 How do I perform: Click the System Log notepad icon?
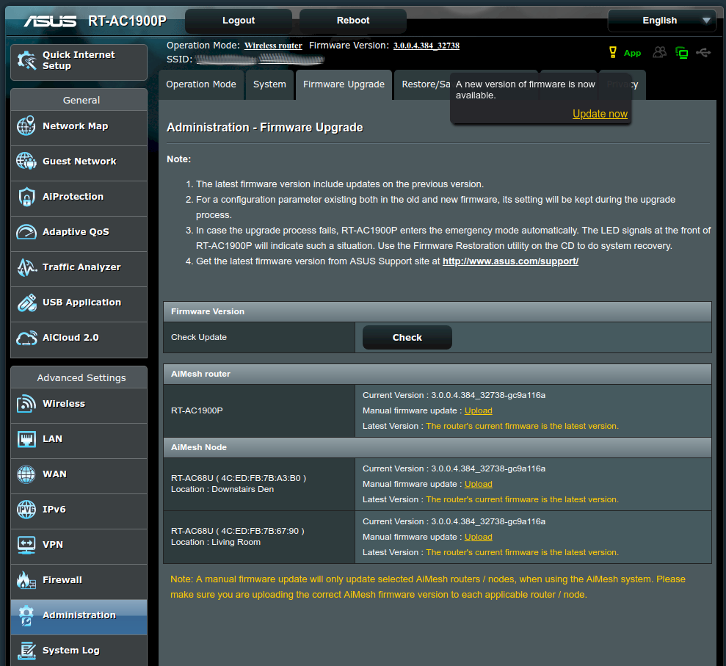coord(26,651)
